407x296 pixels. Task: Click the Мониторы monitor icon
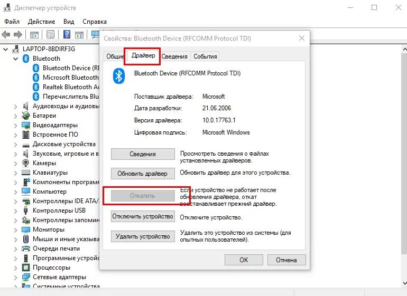tap(26, 230)
